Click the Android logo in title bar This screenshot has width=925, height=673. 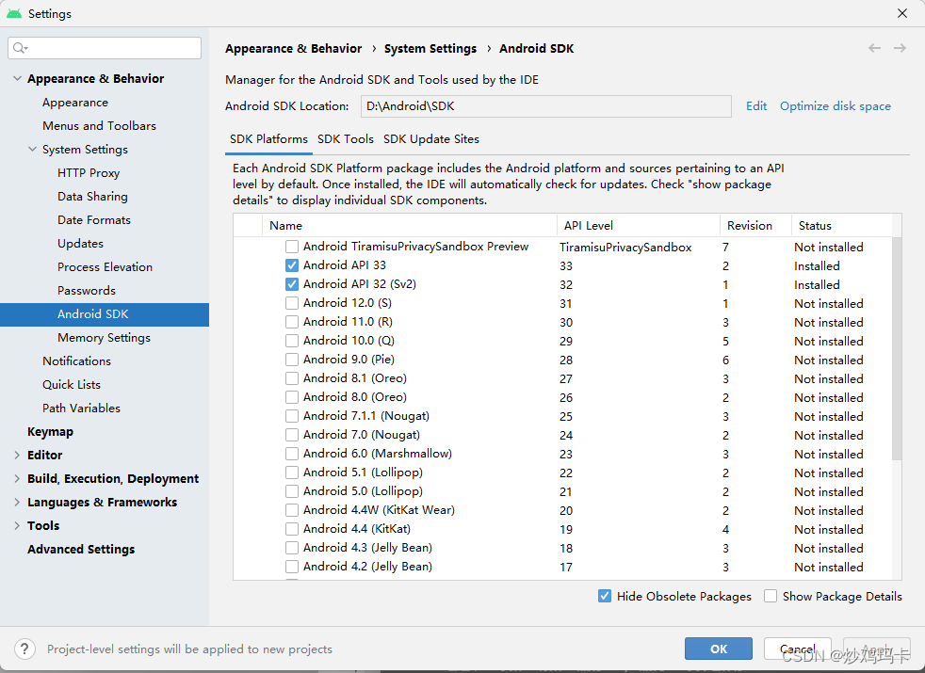tap(13, 14)
